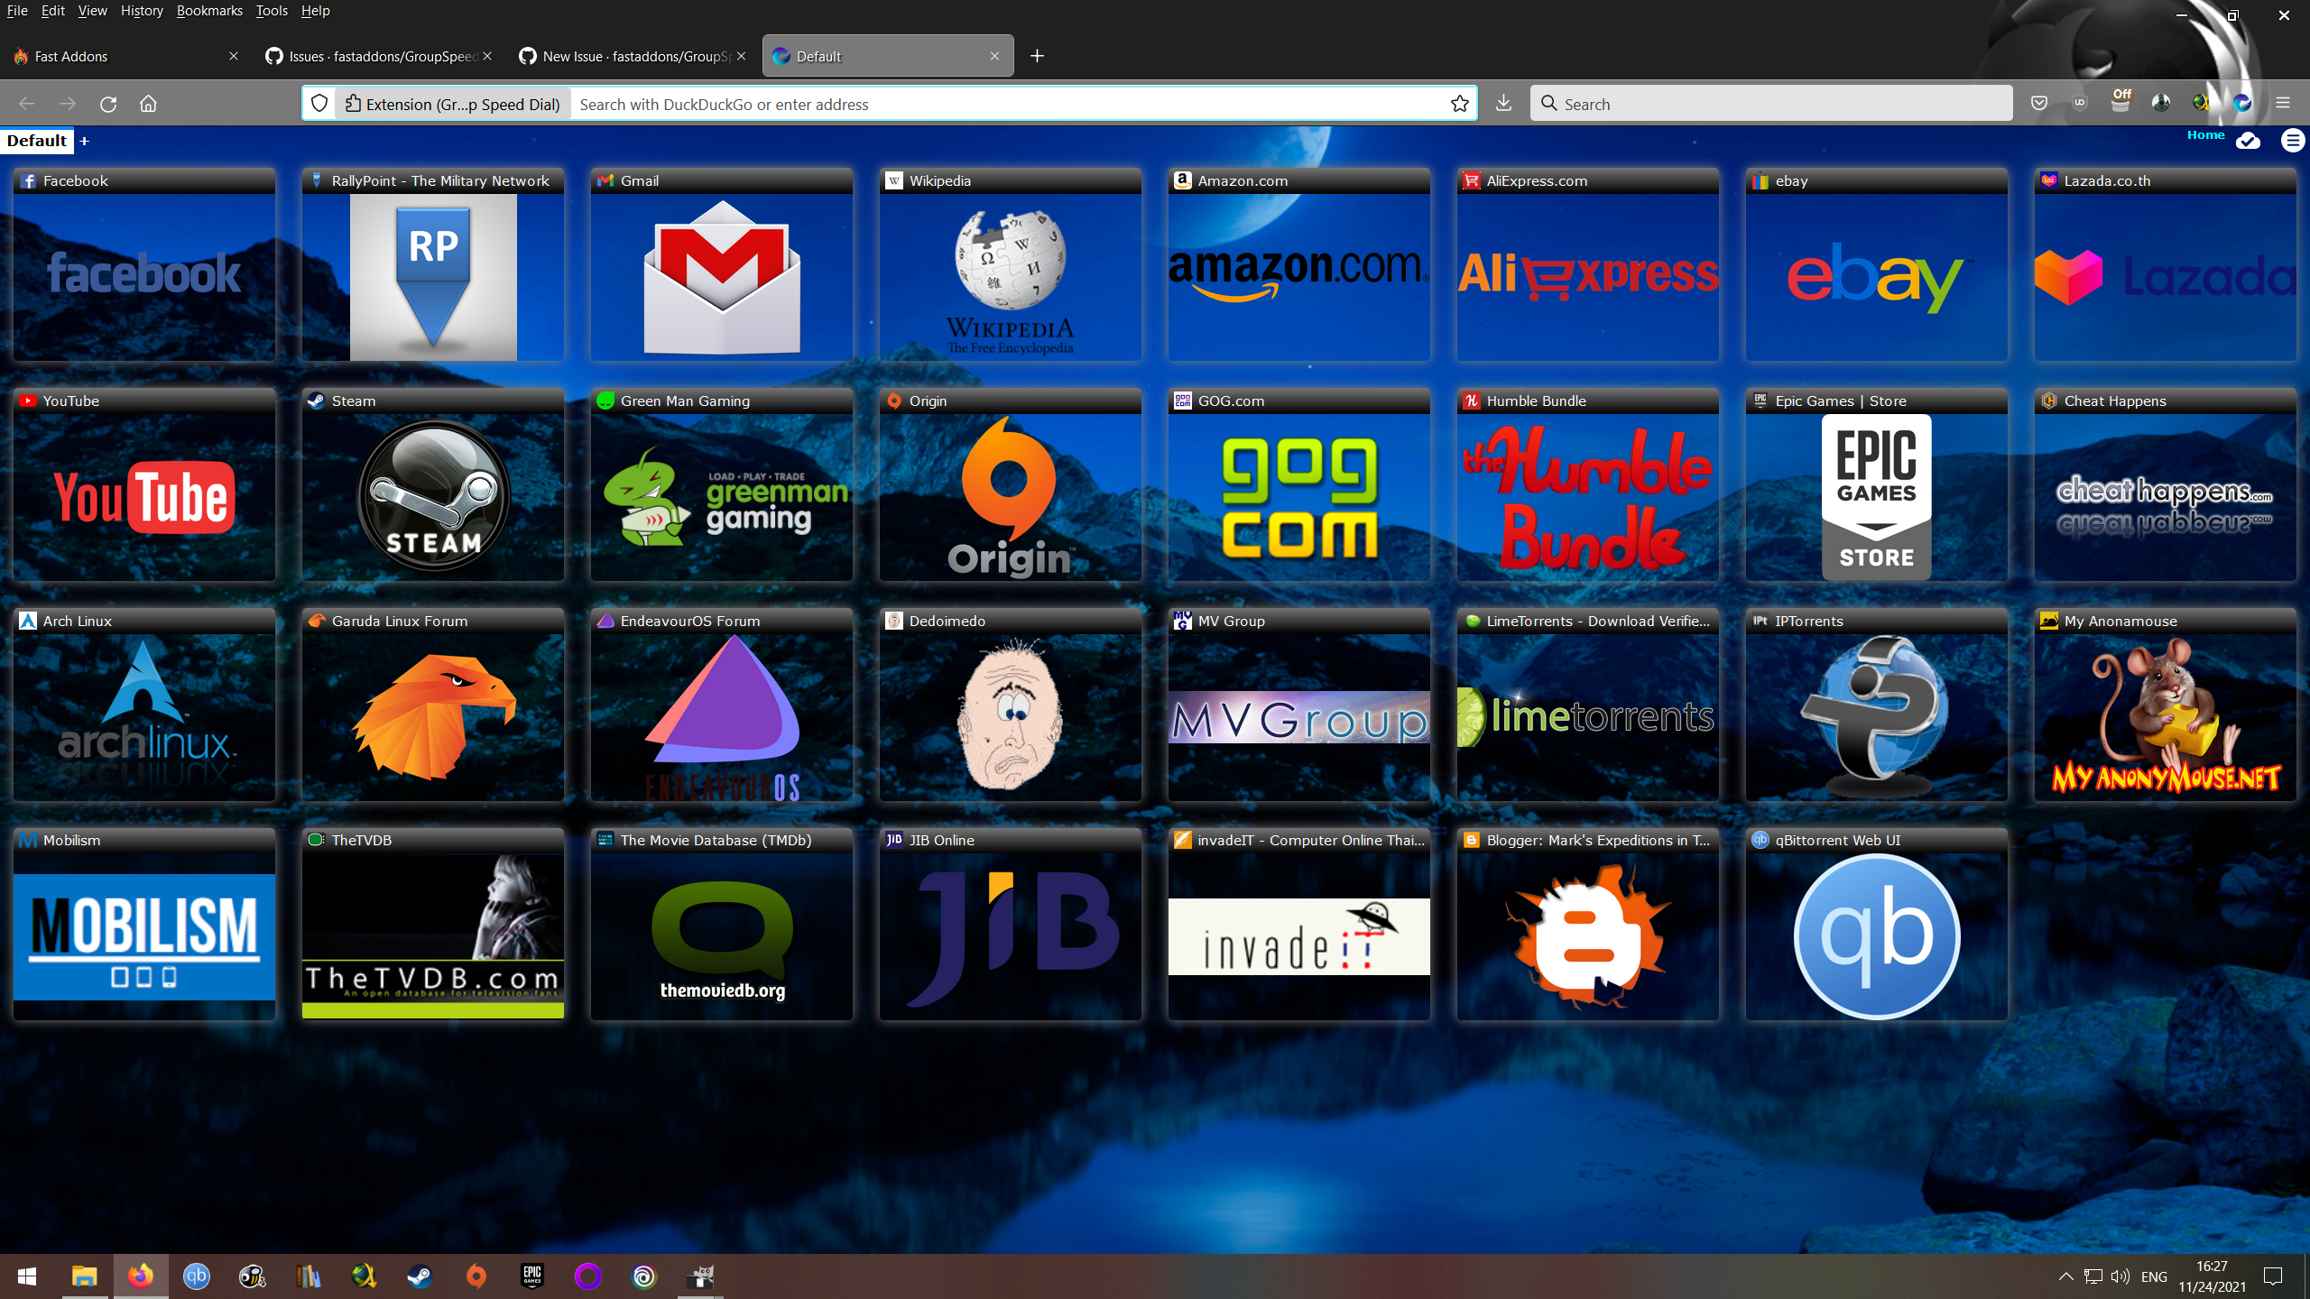Viewport: 2310px width, 1299px height.
Task: Bookmark this page with the star icon
Action: coord(1459,103)
